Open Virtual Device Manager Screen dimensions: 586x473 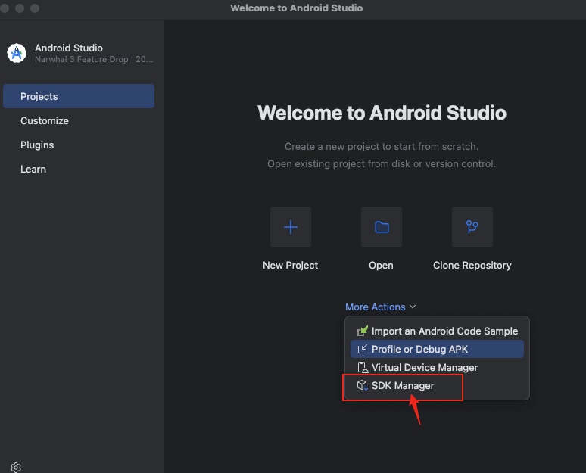point(437,367)
